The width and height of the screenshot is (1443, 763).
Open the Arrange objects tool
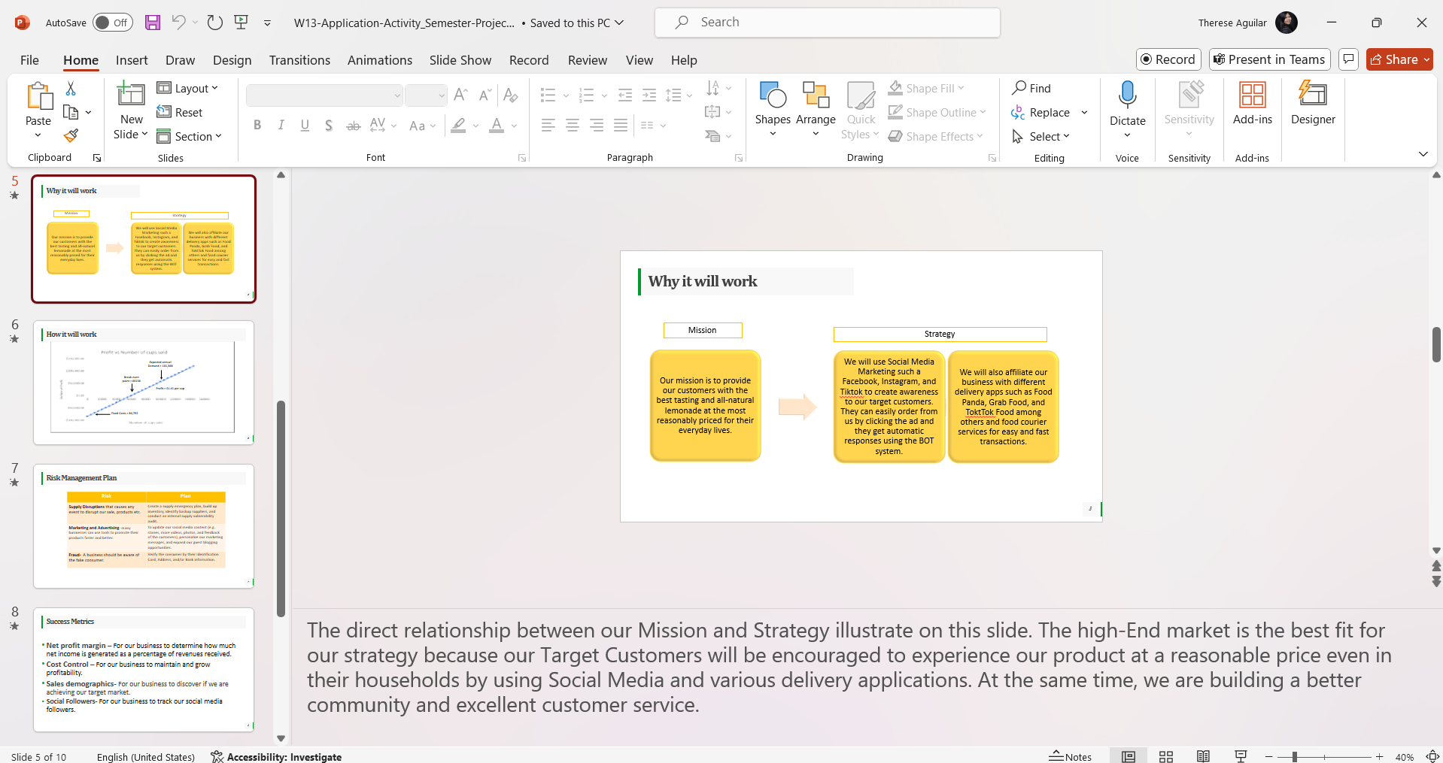pyautogui.click(x=816, y=110)
